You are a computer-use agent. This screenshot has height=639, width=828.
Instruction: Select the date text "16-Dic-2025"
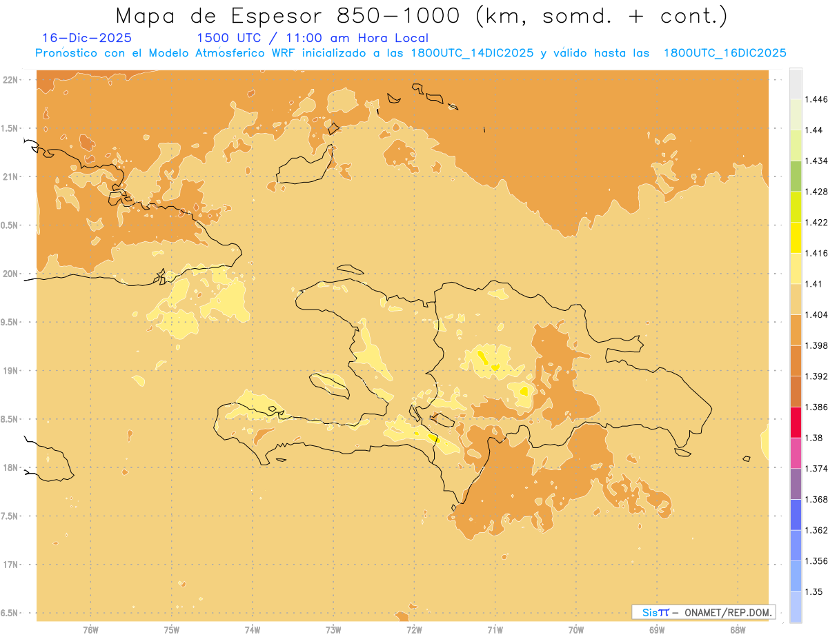(x=87, y=38)
